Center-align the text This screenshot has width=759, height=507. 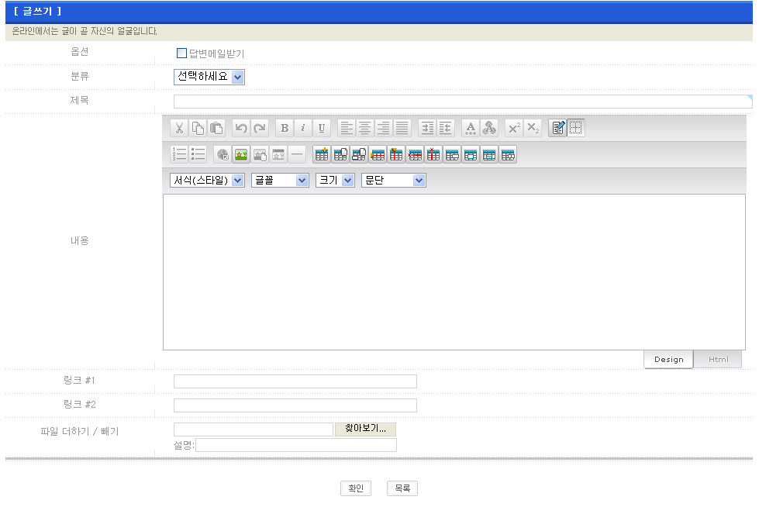(365, 129)
